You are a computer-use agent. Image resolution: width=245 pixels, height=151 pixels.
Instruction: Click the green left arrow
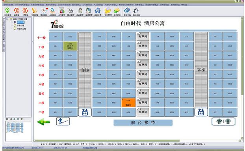pos(44,122)
